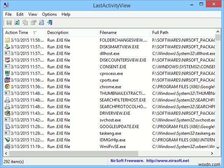Image resolution: width=224 pixels, height=168 pixels.
Task: Click horizontal scrollbar left arrow
Action: click(x=6, y=153)
